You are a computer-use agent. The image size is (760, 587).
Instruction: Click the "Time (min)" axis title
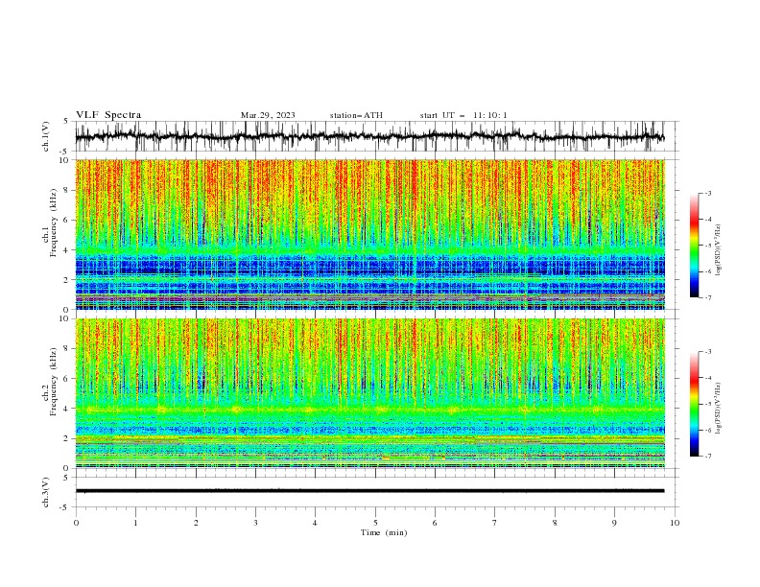click(384, 532)
